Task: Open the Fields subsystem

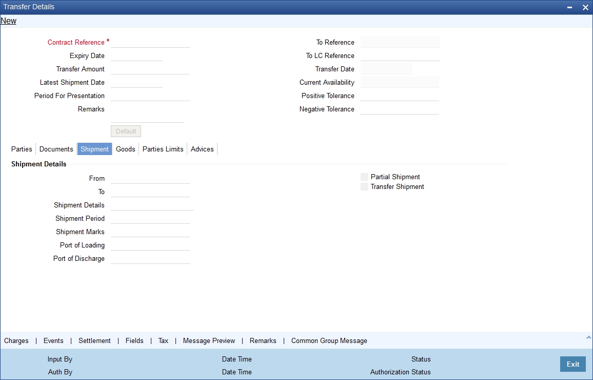Action: [134, 340]
